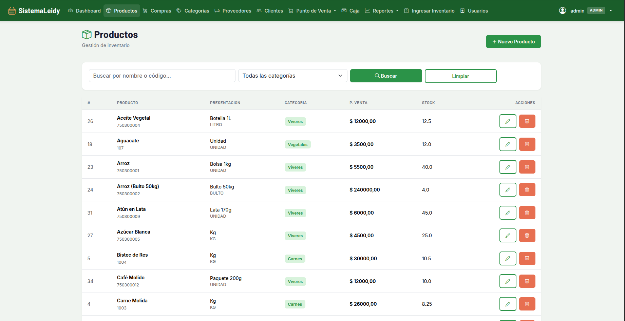The width and height of the screenshot is (625, 321).
Task: Delete the Aceite Vegetal product
Action: click(527, 121)
